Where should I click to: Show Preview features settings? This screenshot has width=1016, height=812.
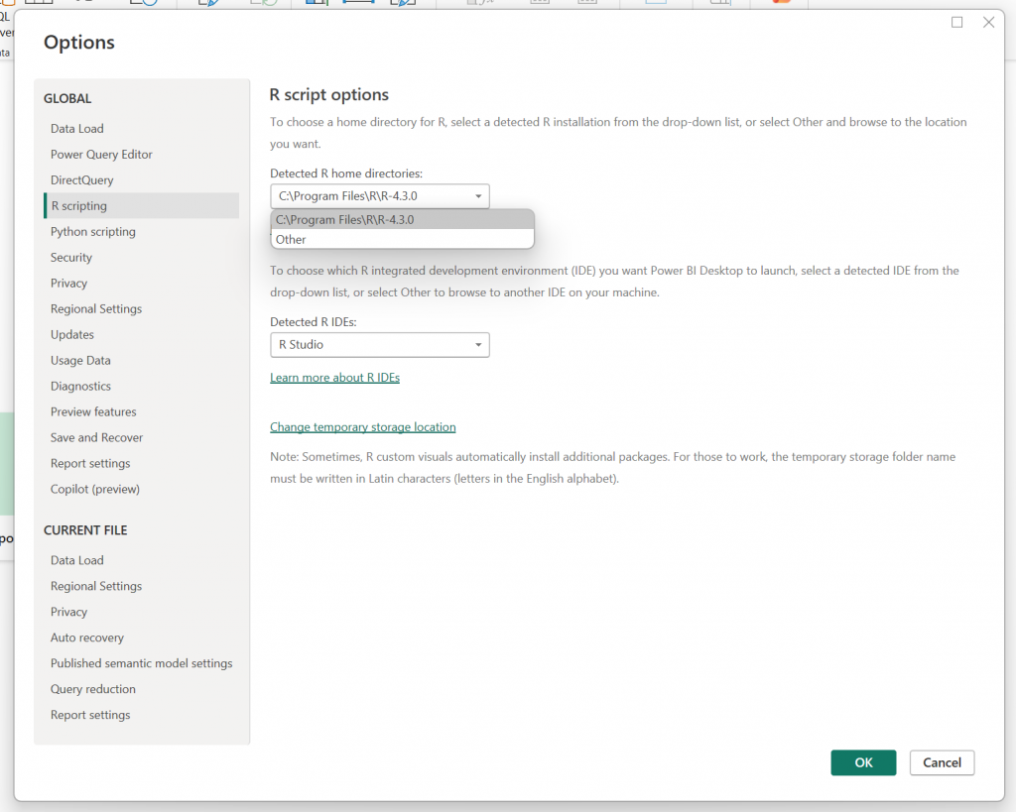click(x=93, y=412)
